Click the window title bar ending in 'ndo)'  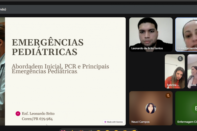click(3, 9)
